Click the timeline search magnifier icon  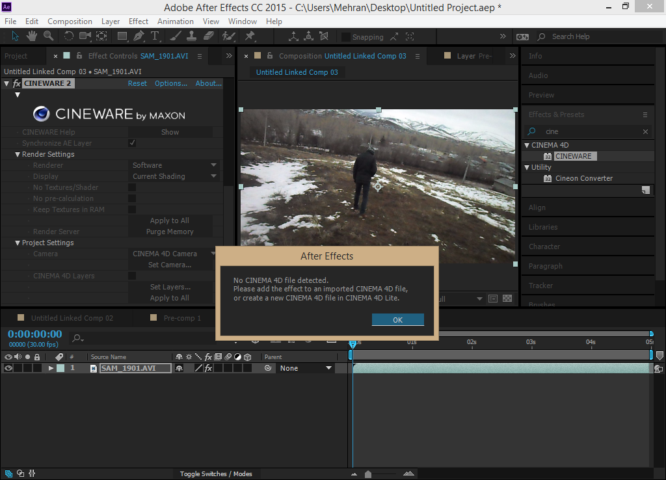(77, 338)
